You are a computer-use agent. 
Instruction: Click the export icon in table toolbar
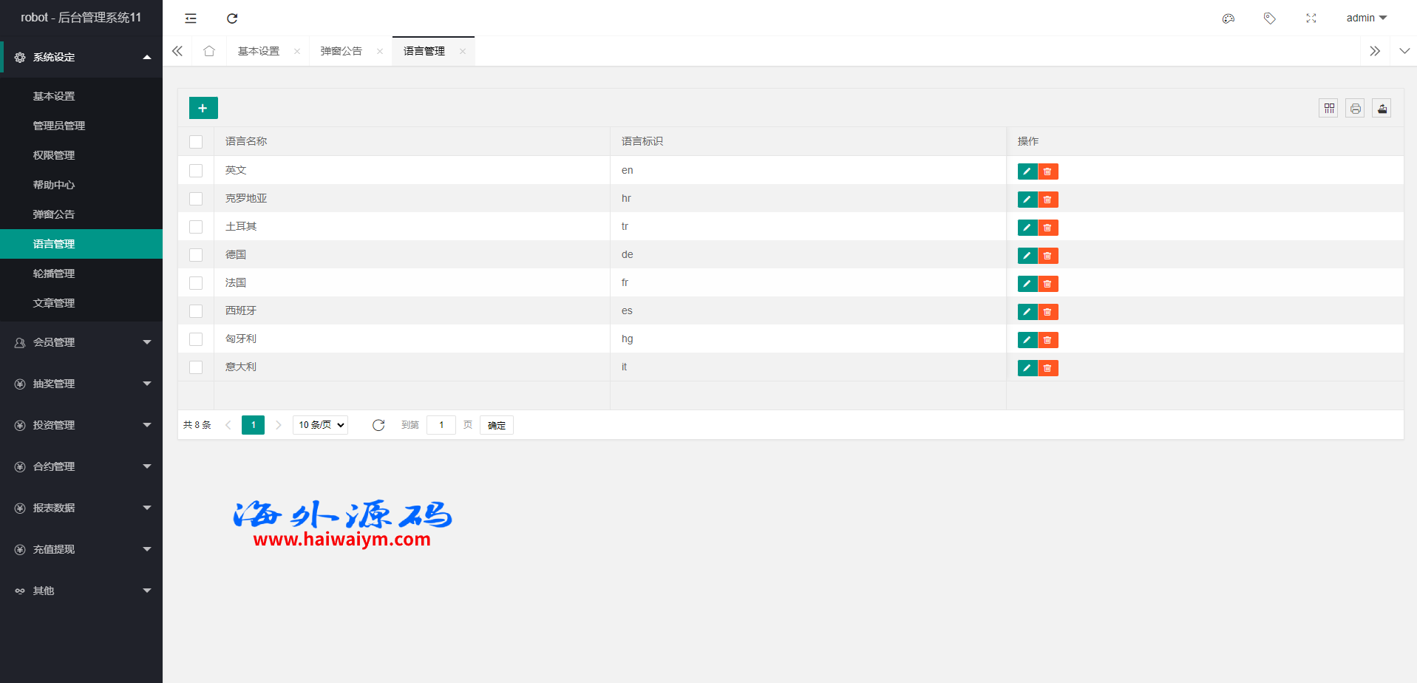pos(1382,109)
